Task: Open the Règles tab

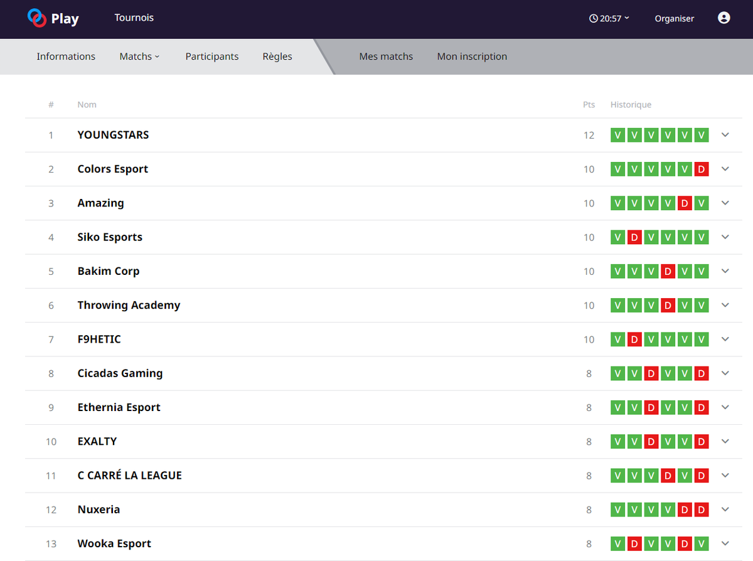Action: pyautogui.click(x=277, y=56)
